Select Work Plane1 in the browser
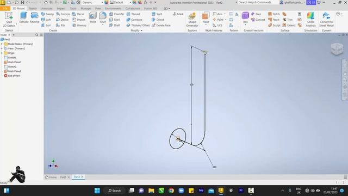The height and width of the screenshot is (196, 348). point(13,62)
